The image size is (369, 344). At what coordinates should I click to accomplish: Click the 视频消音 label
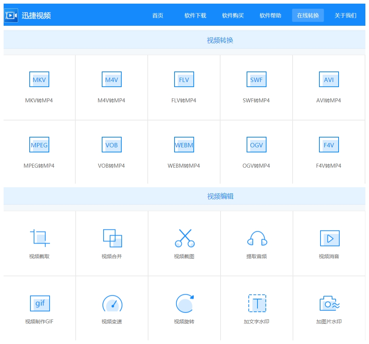[329, 257]
